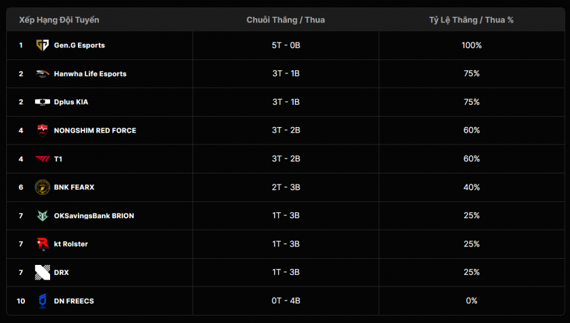Click the red T1 team logo
This screenshot has width=570, height=323.
[43, 159]
